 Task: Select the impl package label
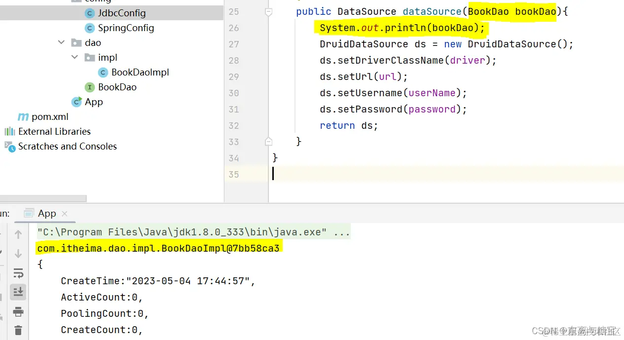tap(108, 58)
